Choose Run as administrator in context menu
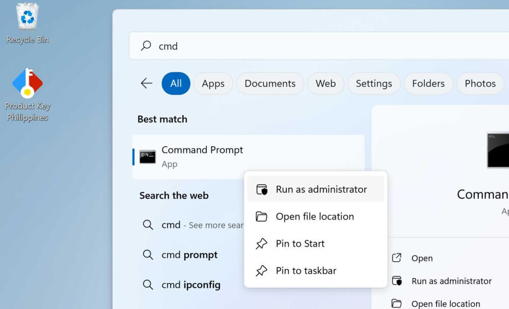509x309 pixels. (316, 189)
